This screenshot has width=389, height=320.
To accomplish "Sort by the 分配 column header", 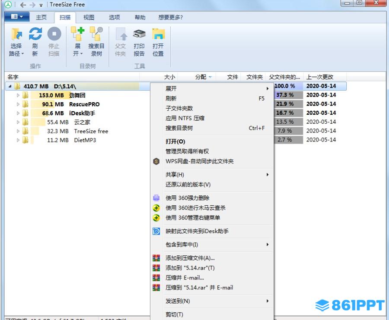I will pos(197,77).
